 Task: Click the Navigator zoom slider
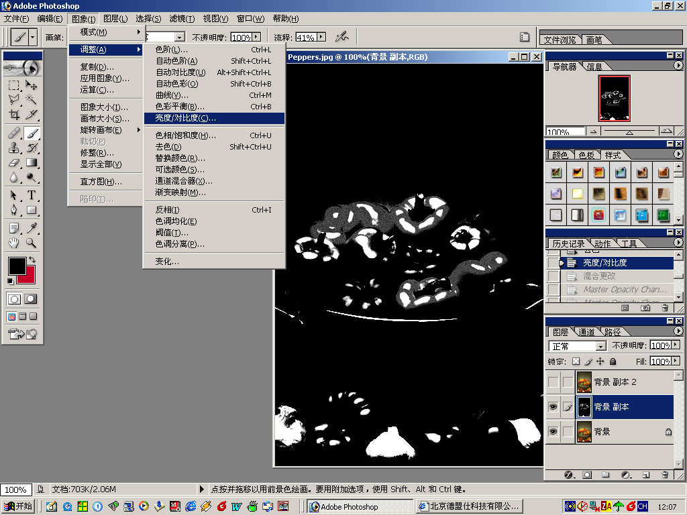click(x=629, y=131)
